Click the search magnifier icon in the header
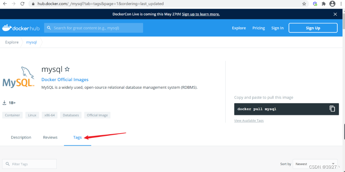The width and height of the screenshot is (345, 172). click(49, 28)
